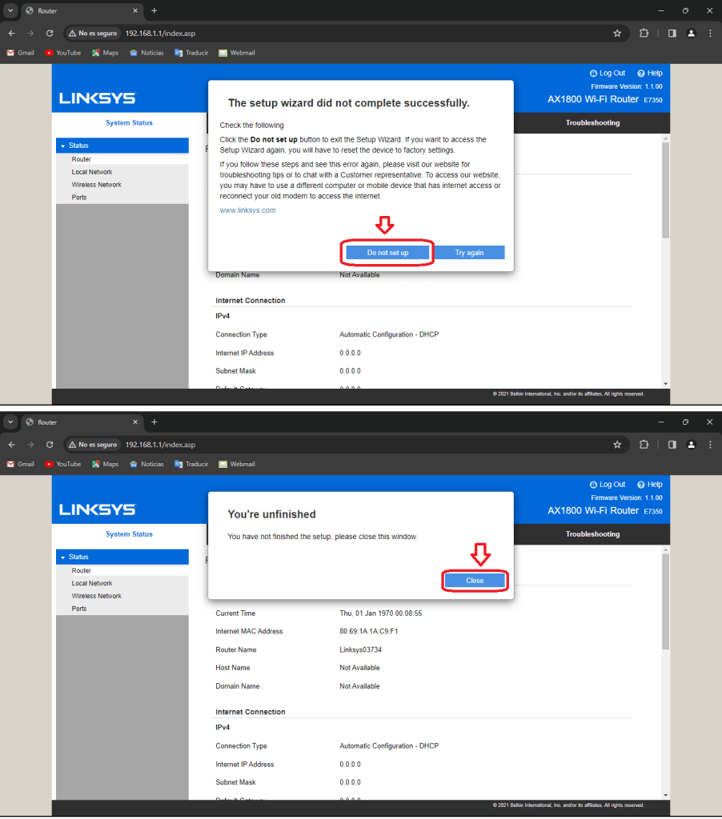Open Maps bookmark in bottom window's bookmarks bar

coord(105,464)
